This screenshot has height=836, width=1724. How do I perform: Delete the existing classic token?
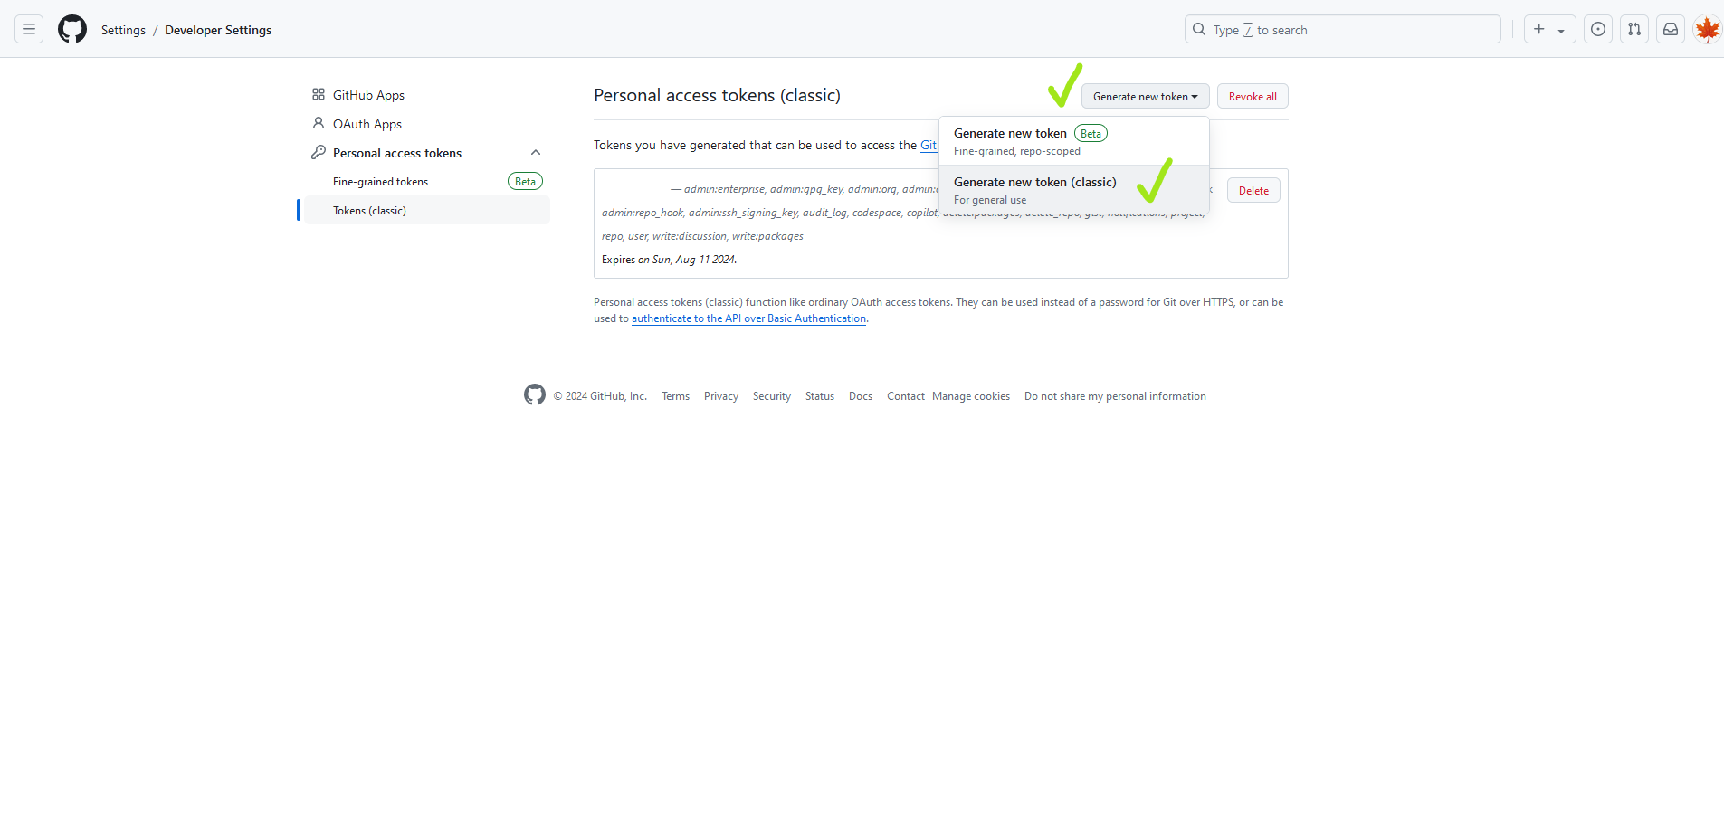coord(1253,191)
